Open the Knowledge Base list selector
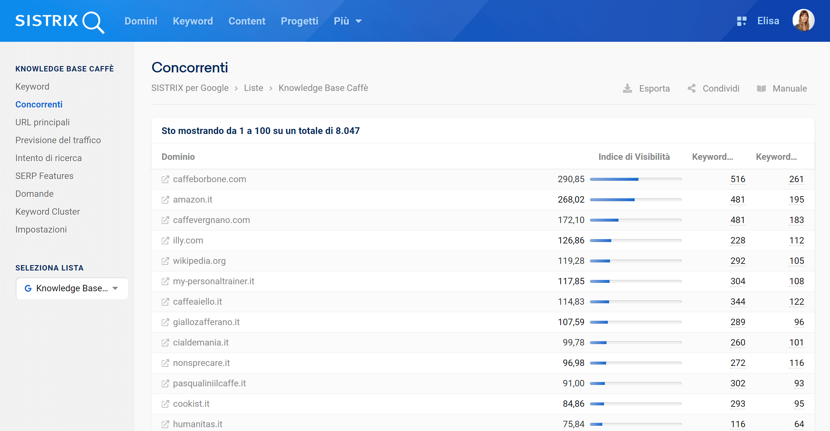Viewport: 830px width, 431px height. (72, 288)
